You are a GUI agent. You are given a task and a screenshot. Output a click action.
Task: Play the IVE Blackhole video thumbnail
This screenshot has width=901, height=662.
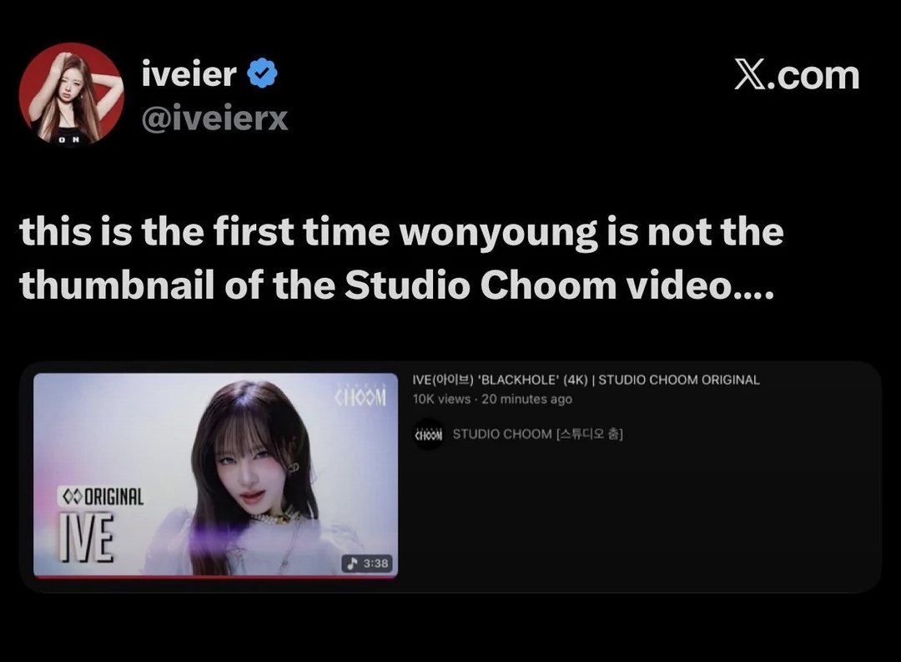pyautogui.click(x=215, y=475)
